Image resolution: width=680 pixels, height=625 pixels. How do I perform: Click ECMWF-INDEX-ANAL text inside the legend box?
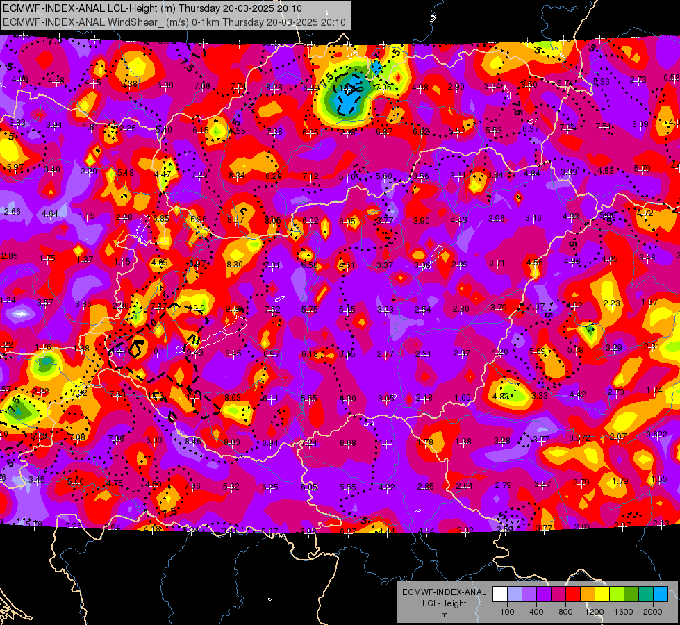(x=444, y=592)
